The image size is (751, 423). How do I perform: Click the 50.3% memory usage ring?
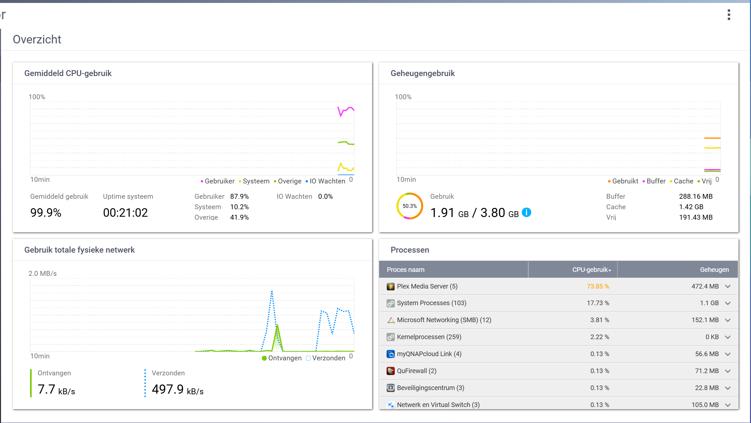tap(409, 206)
